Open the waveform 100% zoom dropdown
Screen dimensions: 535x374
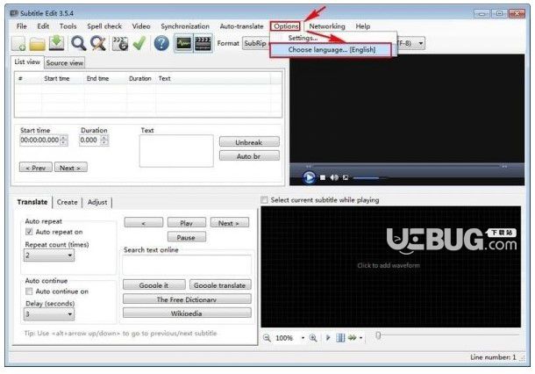(303, 338)
